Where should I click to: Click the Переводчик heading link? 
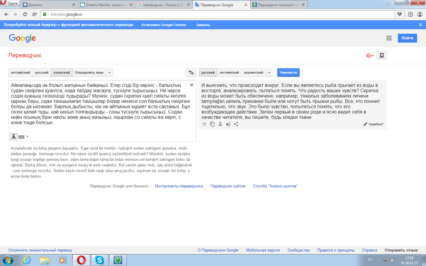25,56
